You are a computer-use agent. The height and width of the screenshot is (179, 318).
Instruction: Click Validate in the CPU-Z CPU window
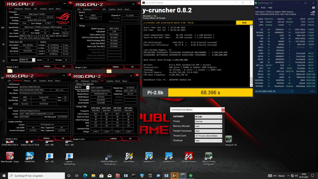(x=47, y=66)
